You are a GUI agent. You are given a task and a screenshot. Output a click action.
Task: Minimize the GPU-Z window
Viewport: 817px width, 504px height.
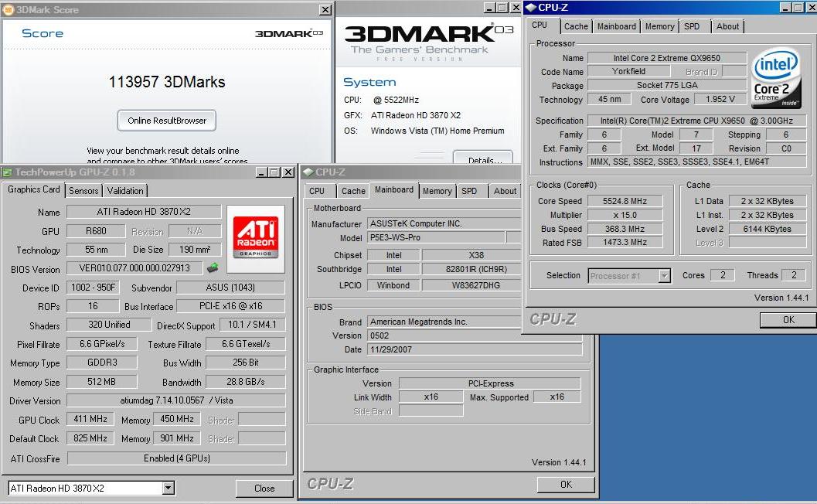click(x=261, y=172)
